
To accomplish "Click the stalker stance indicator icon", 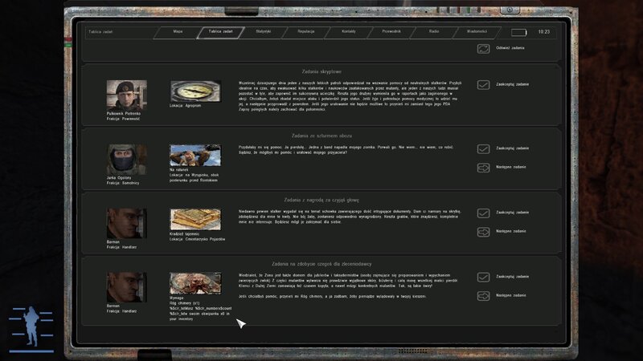I will tap(31, 327).
